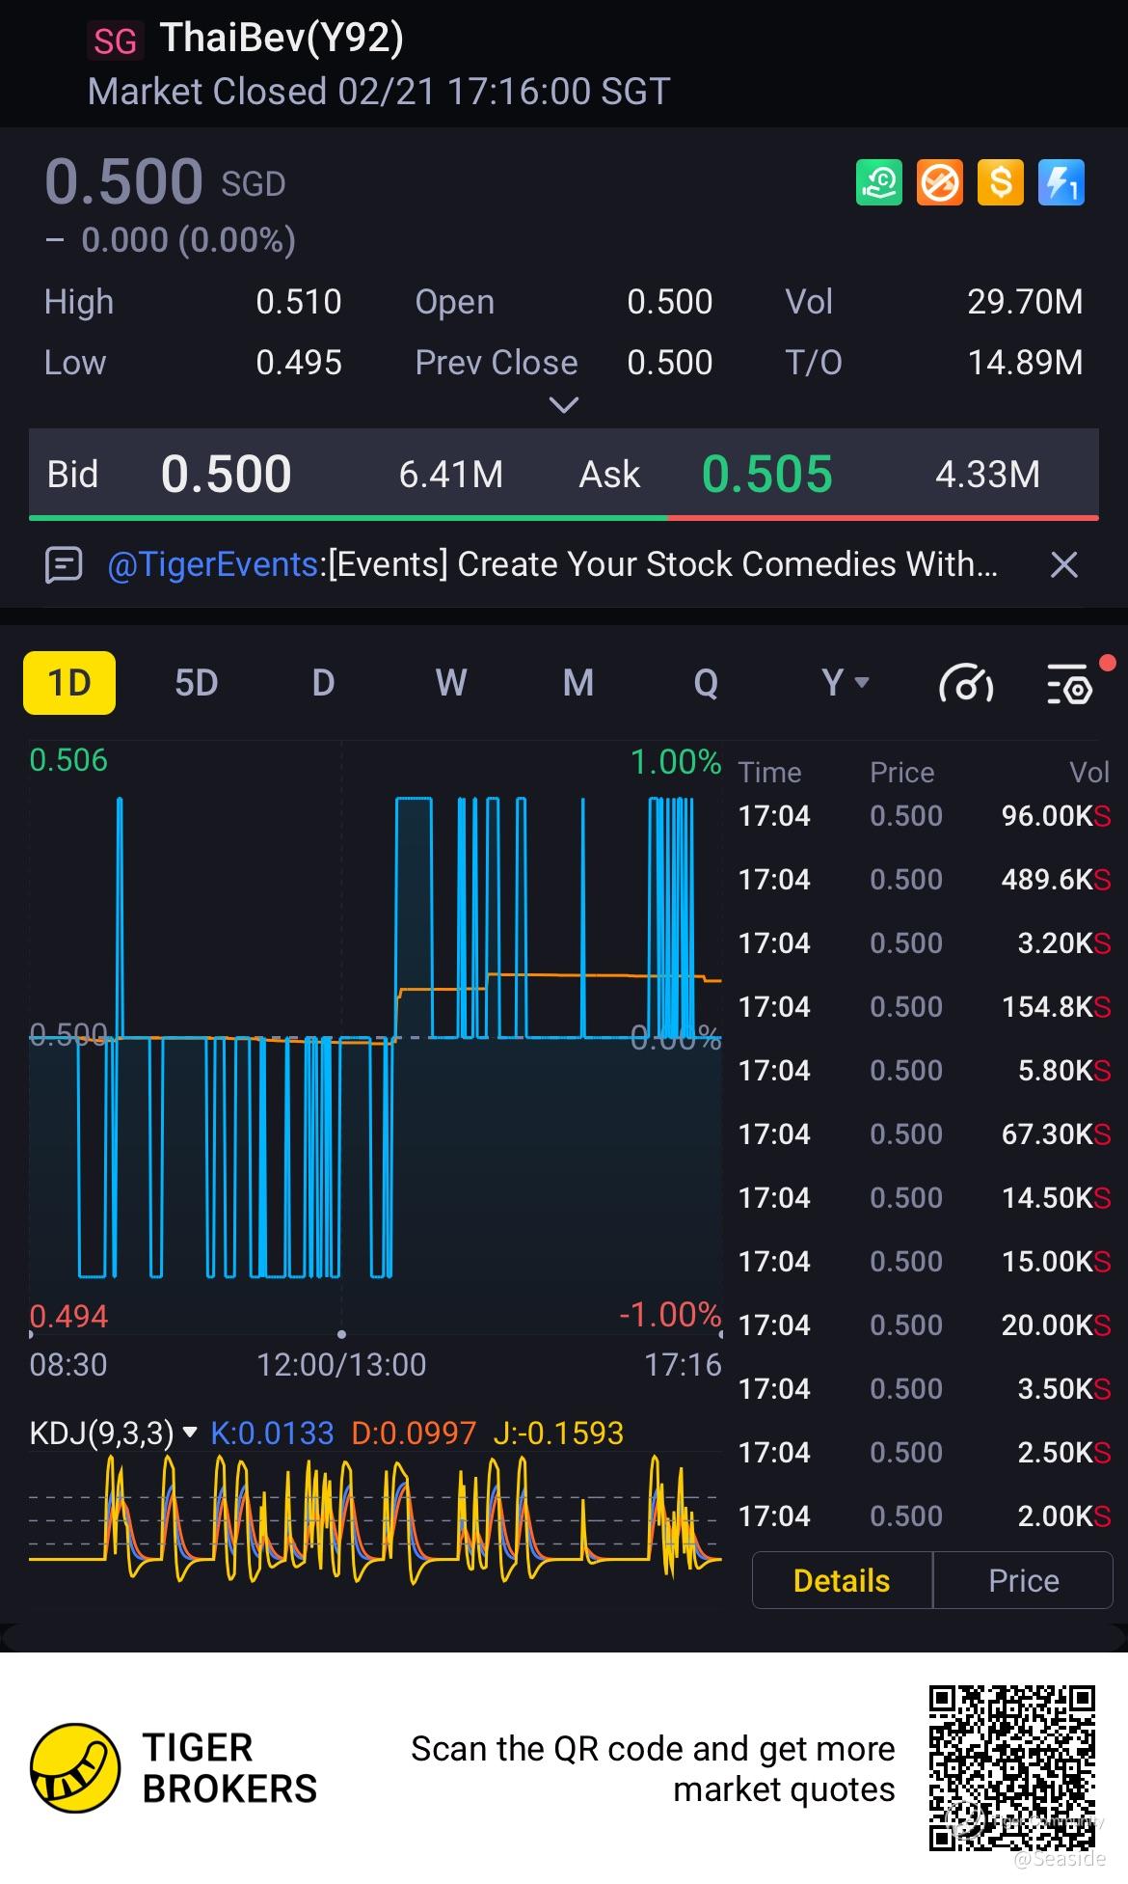Tap the bid/ask ratio bar

tap(564, 518)
